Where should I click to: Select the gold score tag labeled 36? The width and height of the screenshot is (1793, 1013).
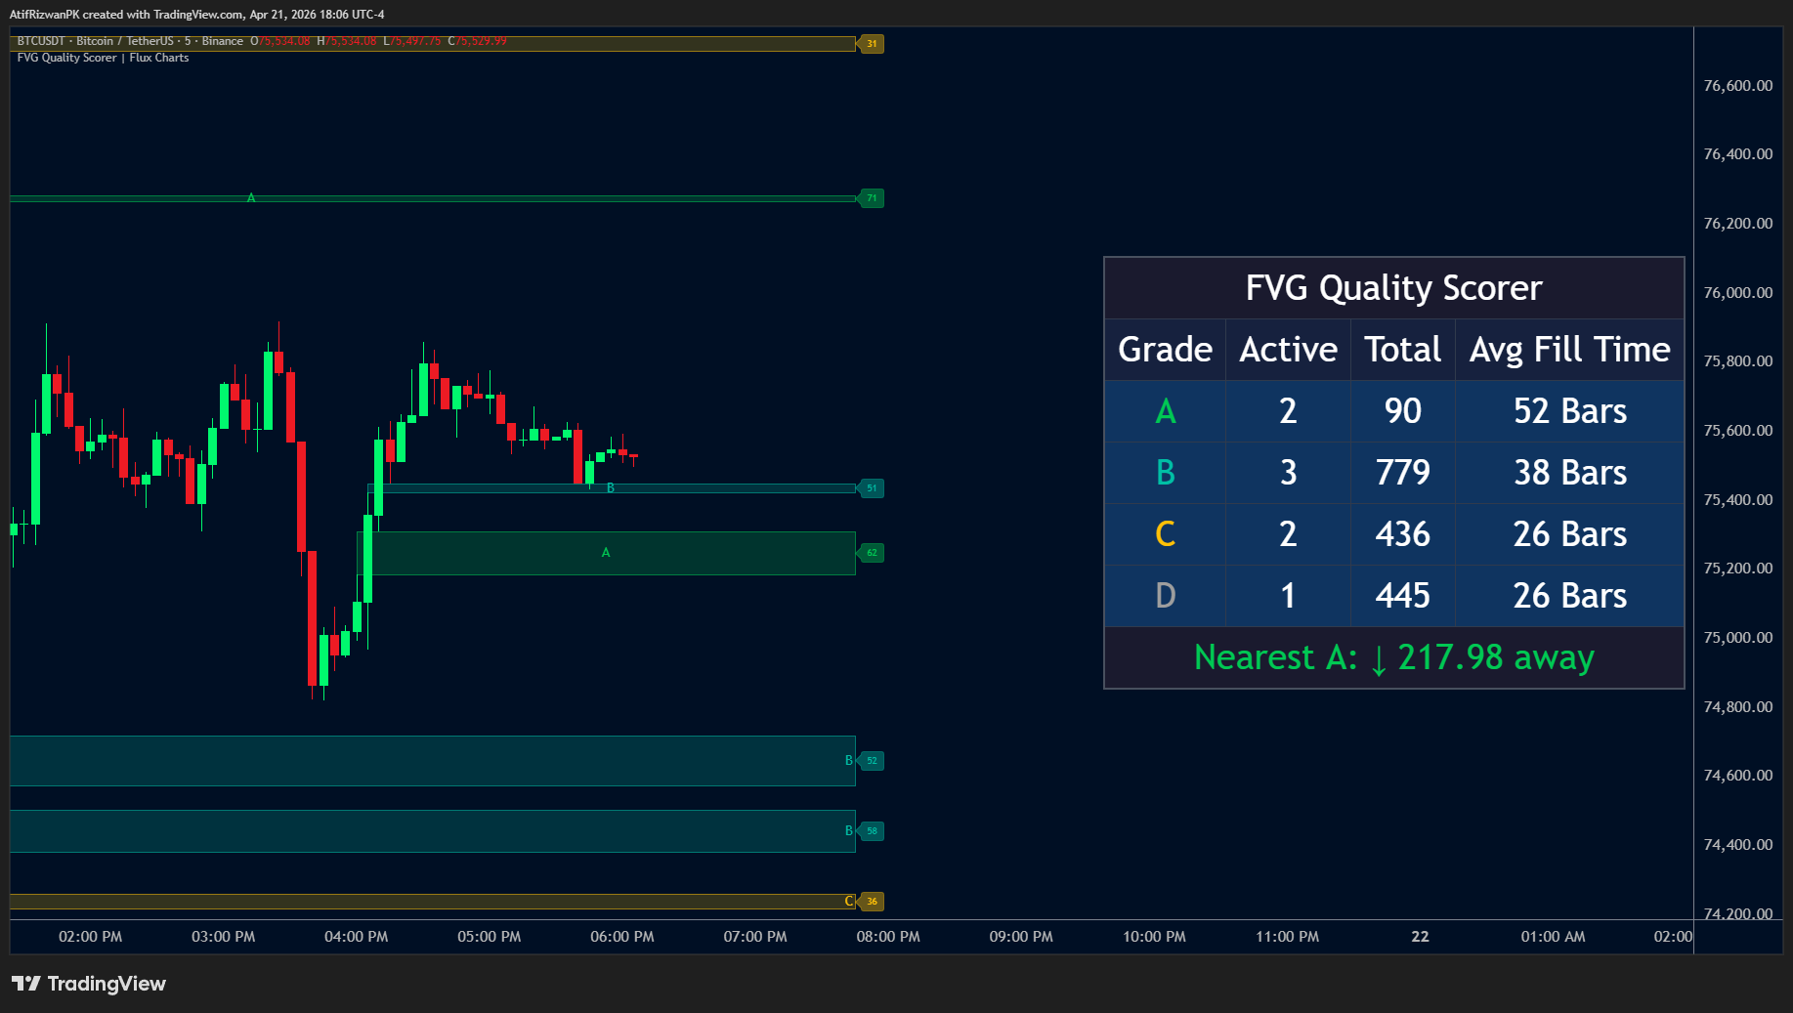872,902
